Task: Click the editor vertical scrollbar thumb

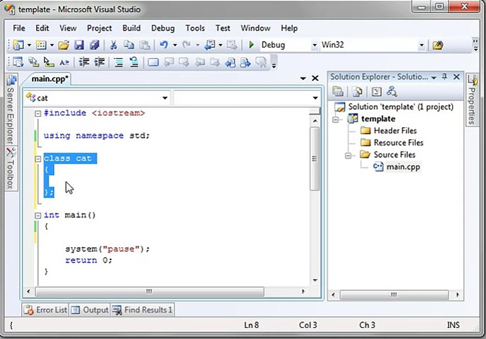Action: point(315,159)
